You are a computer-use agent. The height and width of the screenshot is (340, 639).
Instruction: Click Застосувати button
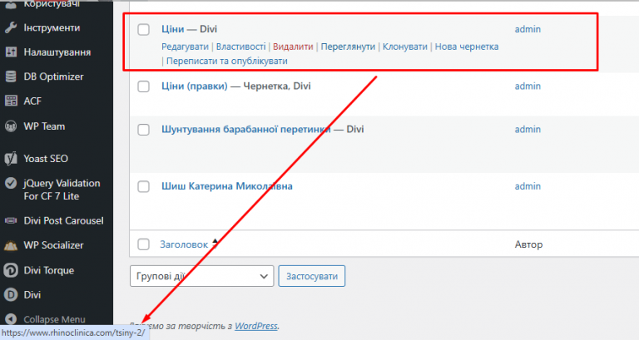[312, 276]
